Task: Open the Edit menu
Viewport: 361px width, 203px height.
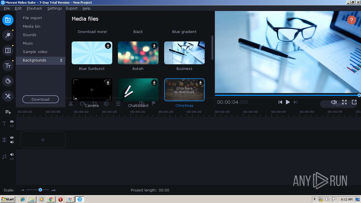Action: [x=18, y=8]
